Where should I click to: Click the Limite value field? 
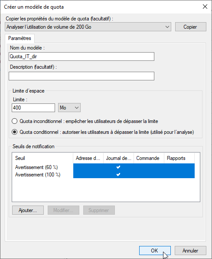point(33,108)
